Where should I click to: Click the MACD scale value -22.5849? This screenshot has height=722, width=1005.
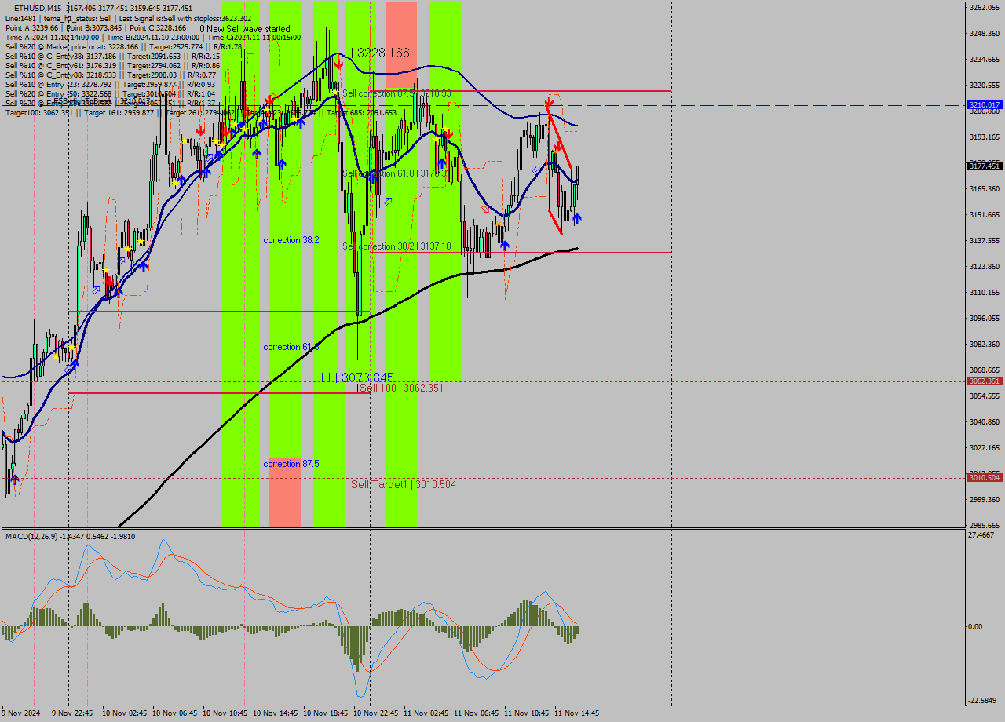982,700
